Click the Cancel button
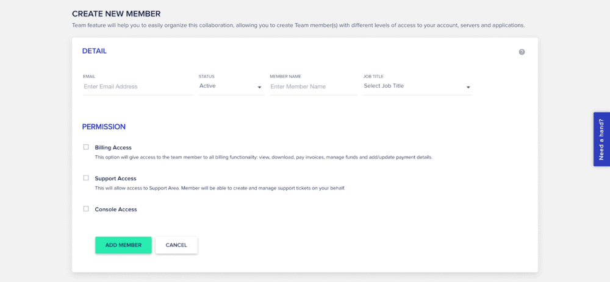 (176, 245)
